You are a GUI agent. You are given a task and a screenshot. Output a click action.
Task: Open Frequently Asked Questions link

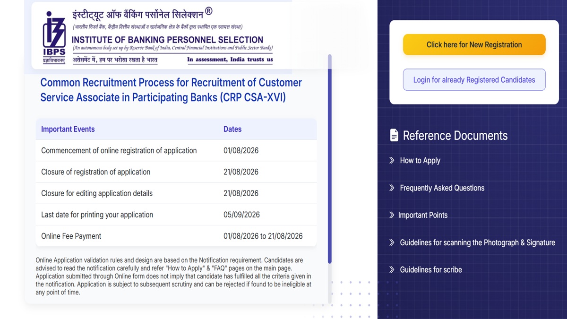point(442,188)
